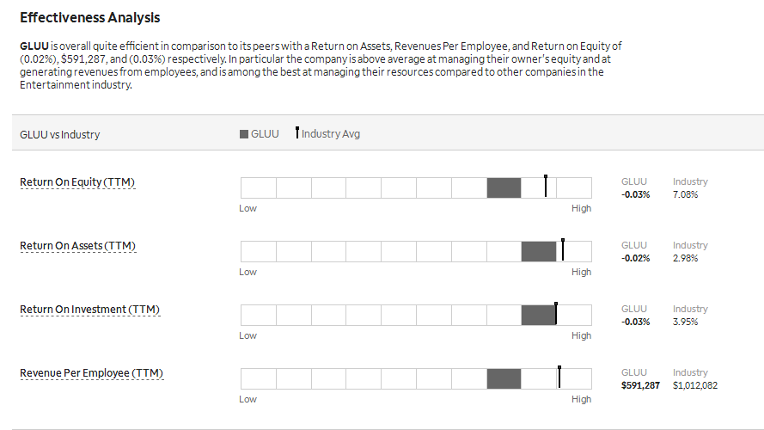Click the Return On Investment industry marker

tap(556, 314)
